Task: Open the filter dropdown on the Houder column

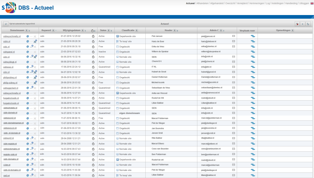Action: (175, 30)
